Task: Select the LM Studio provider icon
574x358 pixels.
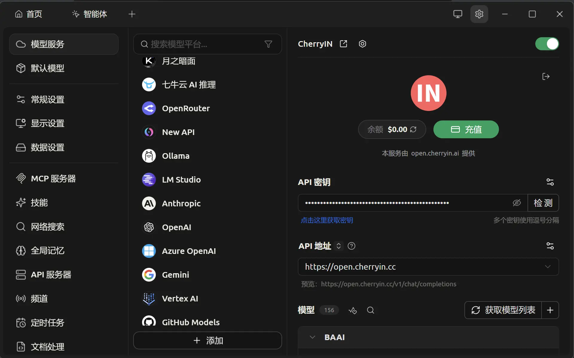Action: pyautogui.click(x=149, y=180)
